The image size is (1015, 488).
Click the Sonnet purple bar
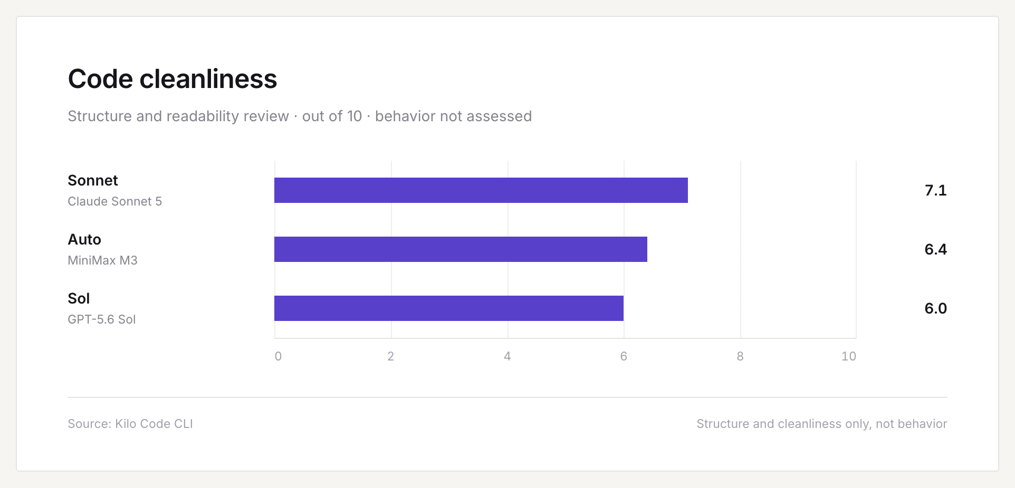[481, 190]
